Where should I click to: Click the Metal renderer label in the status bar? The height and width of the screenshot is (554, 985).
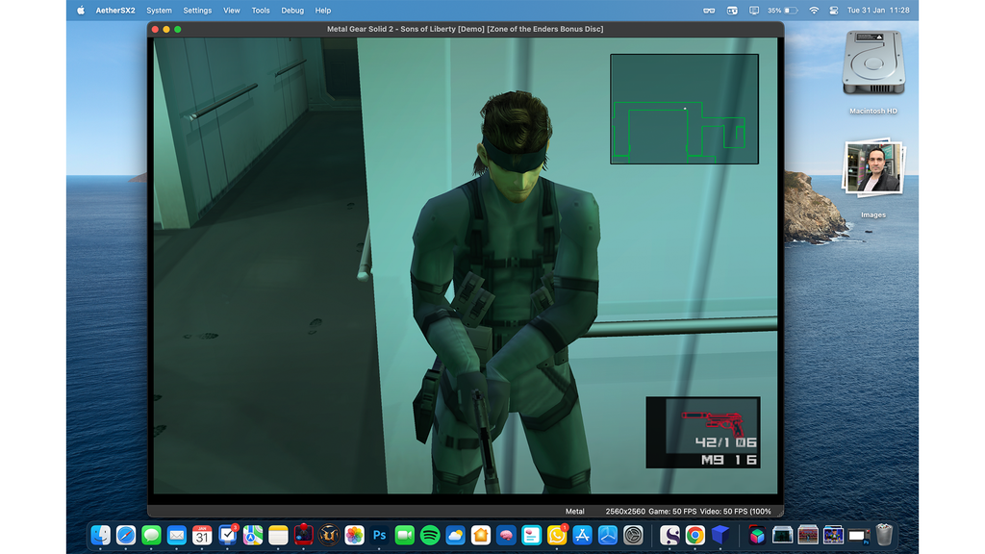574,511
